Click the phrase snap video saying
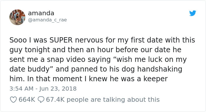This screenshot has width=206, height=112. coord(79,60)
